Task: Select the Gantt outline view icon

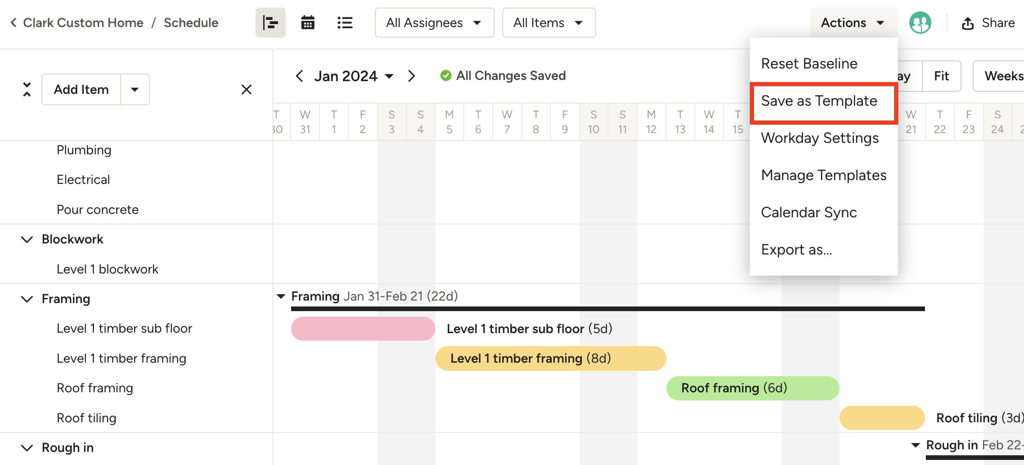Action: (x=270, y=22)
